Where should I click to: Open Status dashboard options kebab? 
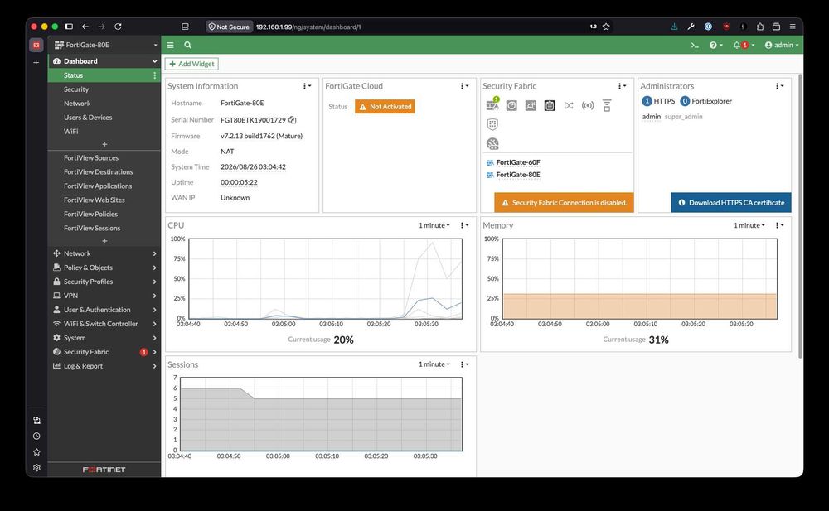pyautogui.click(x=154, y=75)
